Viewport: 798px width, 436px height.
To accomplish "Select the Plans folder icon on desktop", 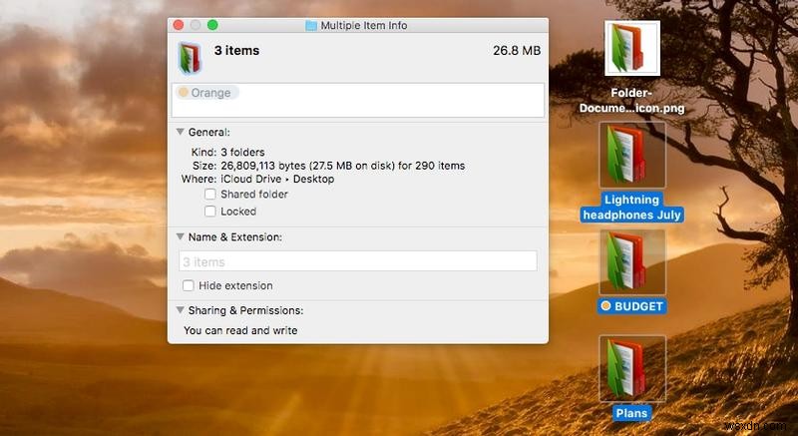I will point(632,369).
